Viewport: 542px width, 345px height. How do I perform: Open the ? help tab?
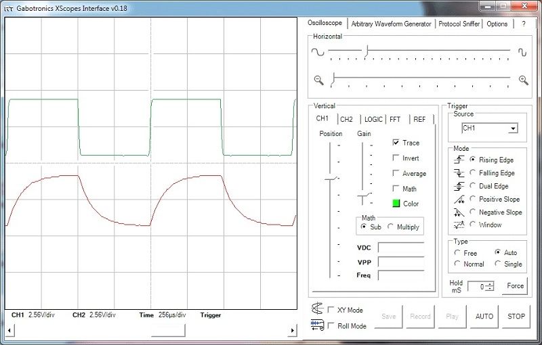click(x=523, y=24)
